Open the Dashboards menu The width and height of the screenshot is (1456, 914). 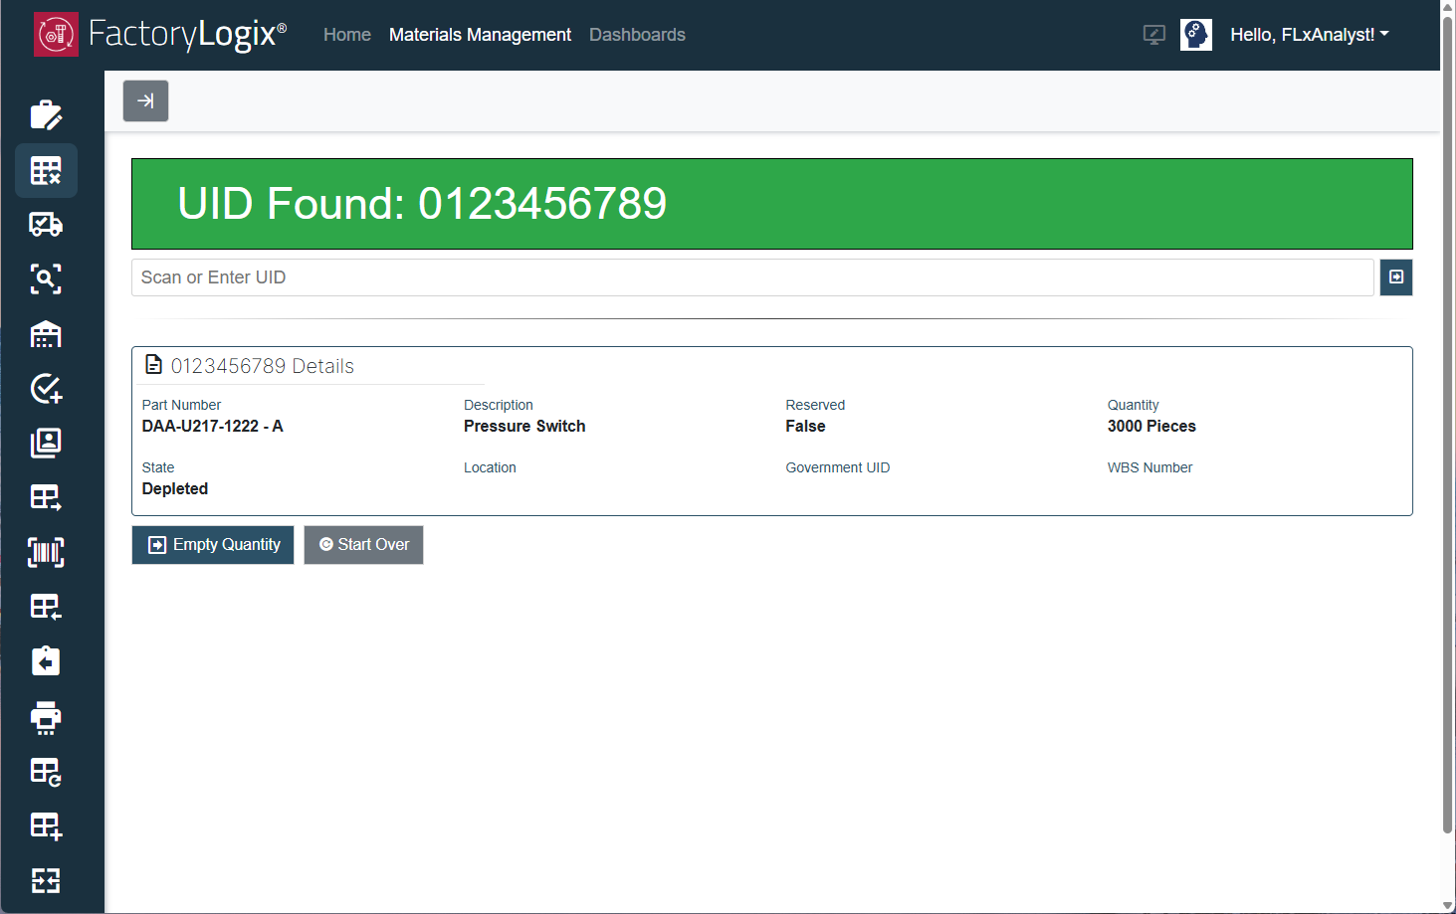click(x=637, y=34)
